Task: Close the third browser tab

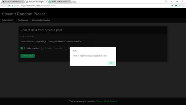Action: [x=69, y=2]
